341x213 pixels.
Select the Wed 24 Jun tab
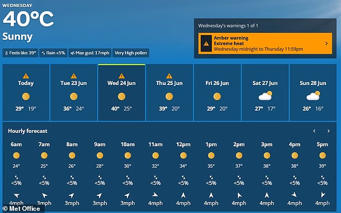point(122,93)
